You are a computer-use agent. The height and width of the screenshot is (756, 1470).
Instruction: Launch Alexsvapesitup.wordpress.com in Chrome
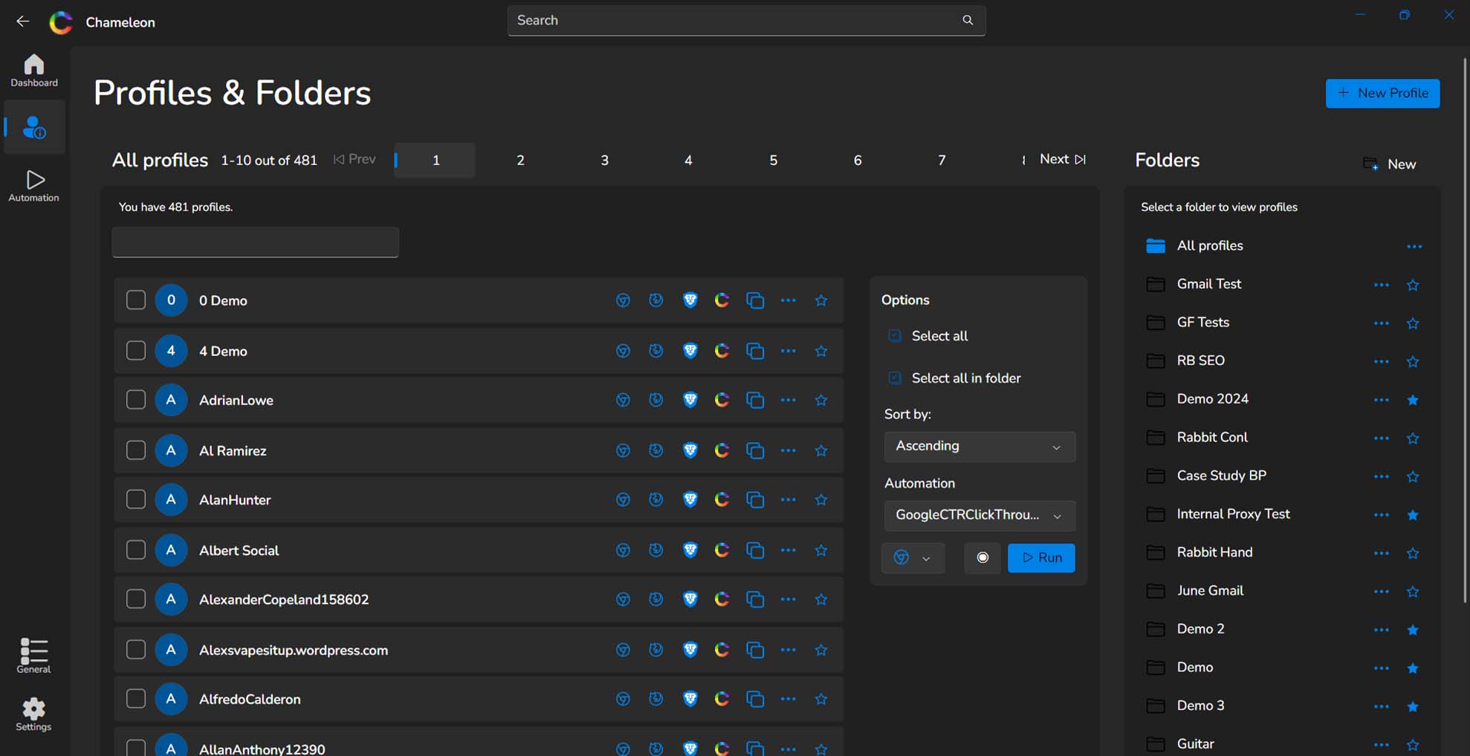click(x=623, y=650)
